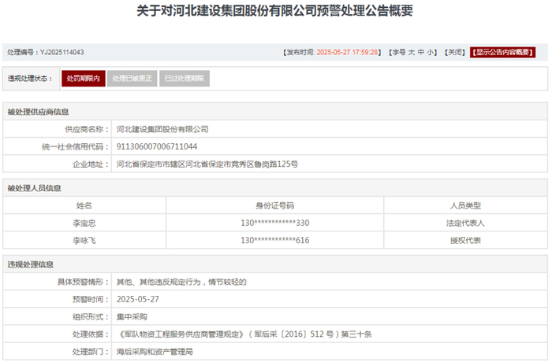The height and width of the screenshot is (362, 552).
Task: Click the 人员类型 column header
Action: [465, 205]
